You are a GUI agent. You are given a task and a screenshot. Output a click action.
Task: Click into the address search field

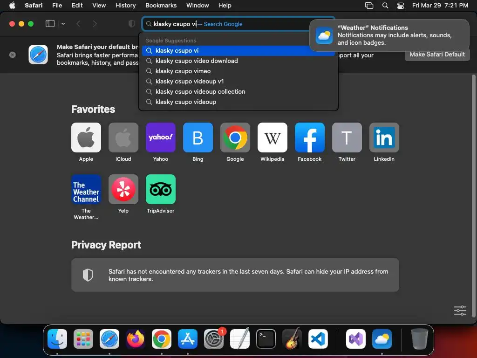[238, 24]
